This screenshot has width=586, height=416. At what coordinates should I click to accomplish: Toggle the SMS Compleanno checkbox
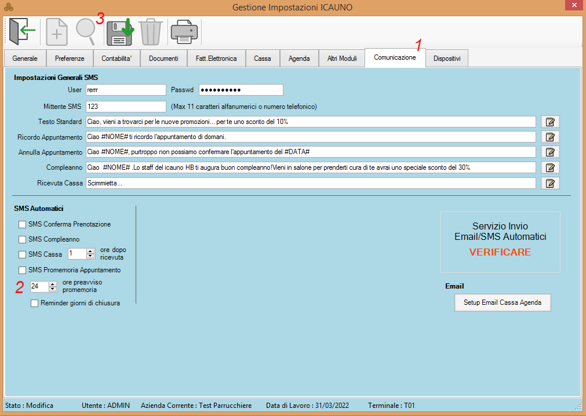tap(23, 239)
